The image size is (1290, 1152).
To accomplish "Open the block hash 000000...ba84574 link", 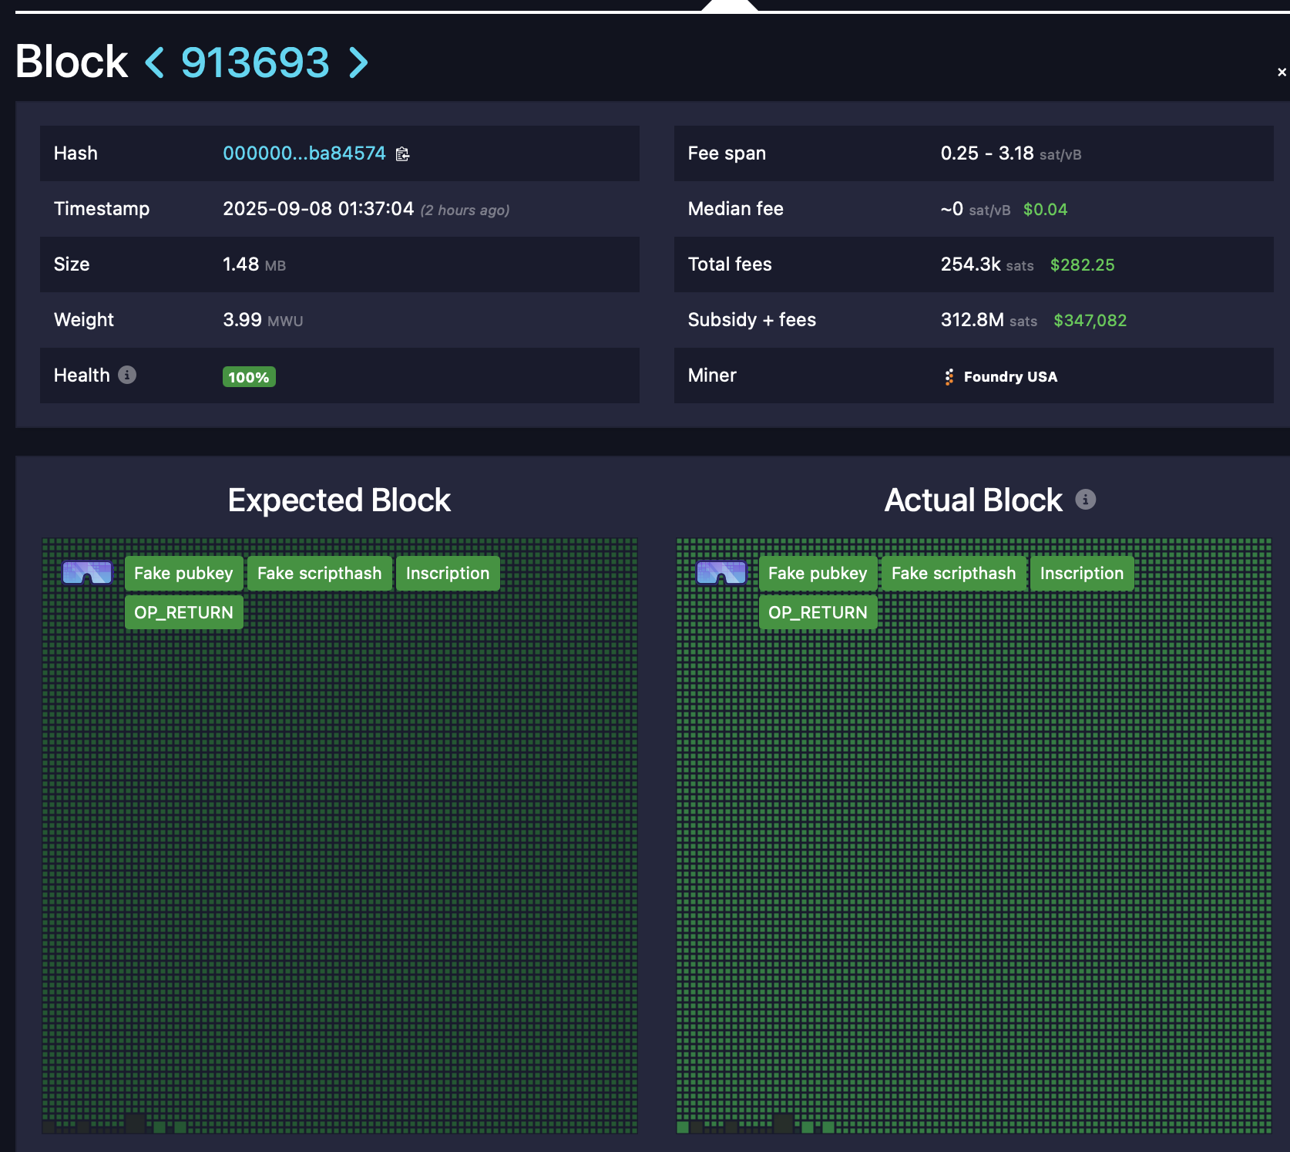I will click(304, 153).
